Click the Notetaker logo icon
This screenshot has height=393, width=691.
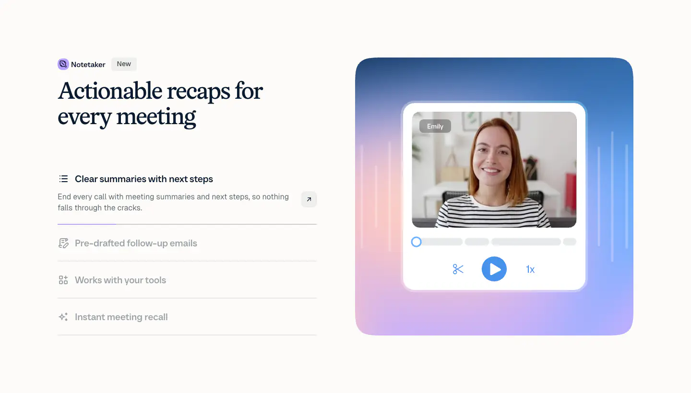(63, 64)
